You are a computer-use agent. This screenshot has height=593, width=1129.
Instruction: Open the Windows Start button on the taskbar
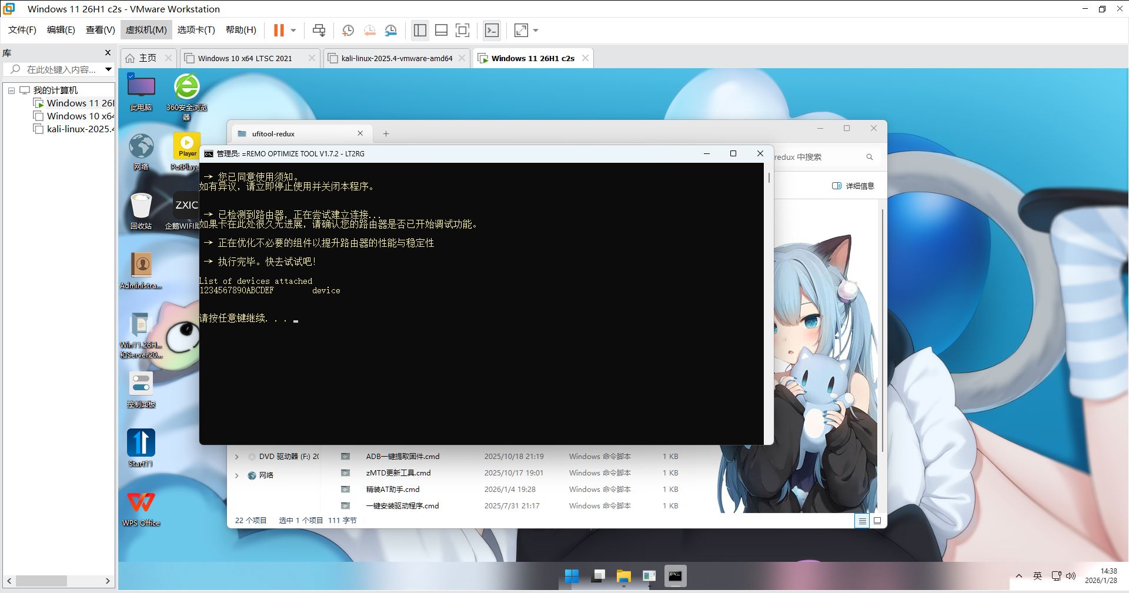[x=572, y=576]
